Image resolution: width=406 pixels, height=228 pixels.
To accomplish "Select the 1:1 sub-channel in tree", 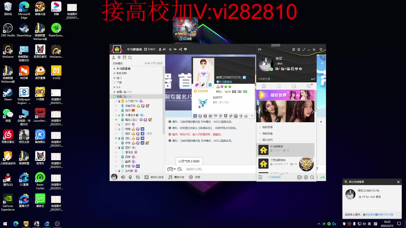I will [x=118, y=87].
